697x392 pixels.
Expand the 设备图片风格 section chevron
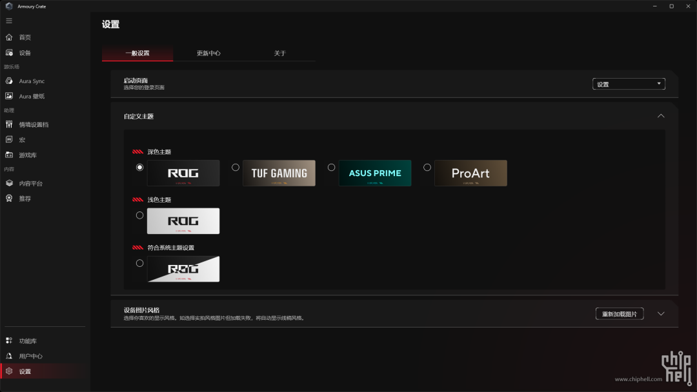[661, 314]
